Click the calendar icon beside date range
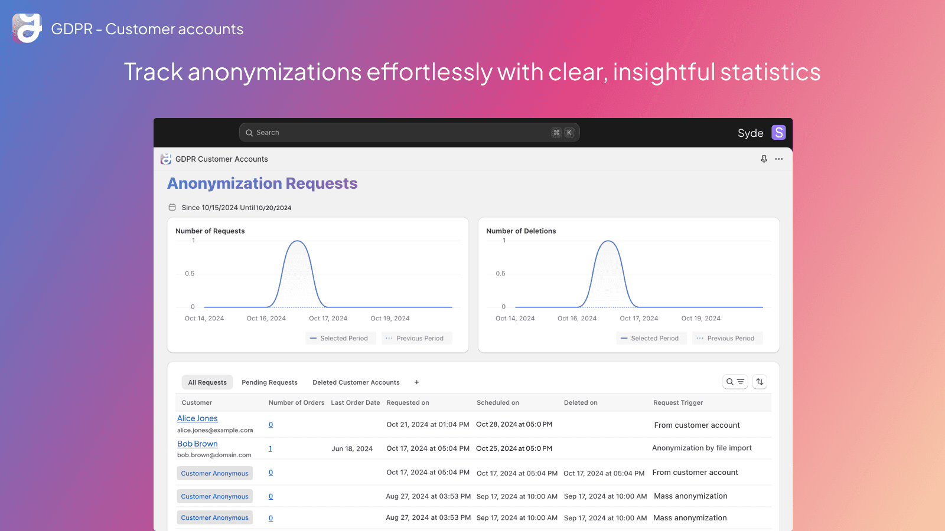This screenshot has width=945, height=531. pos(172,208)
